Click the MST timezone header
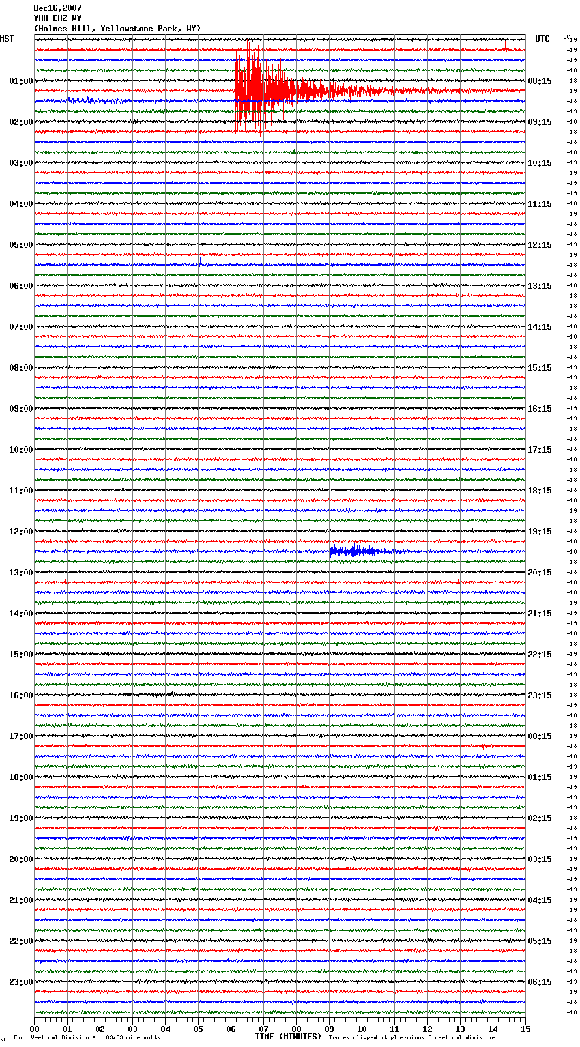The width and height of the screenshot is (580, 1047). [7, 39]
